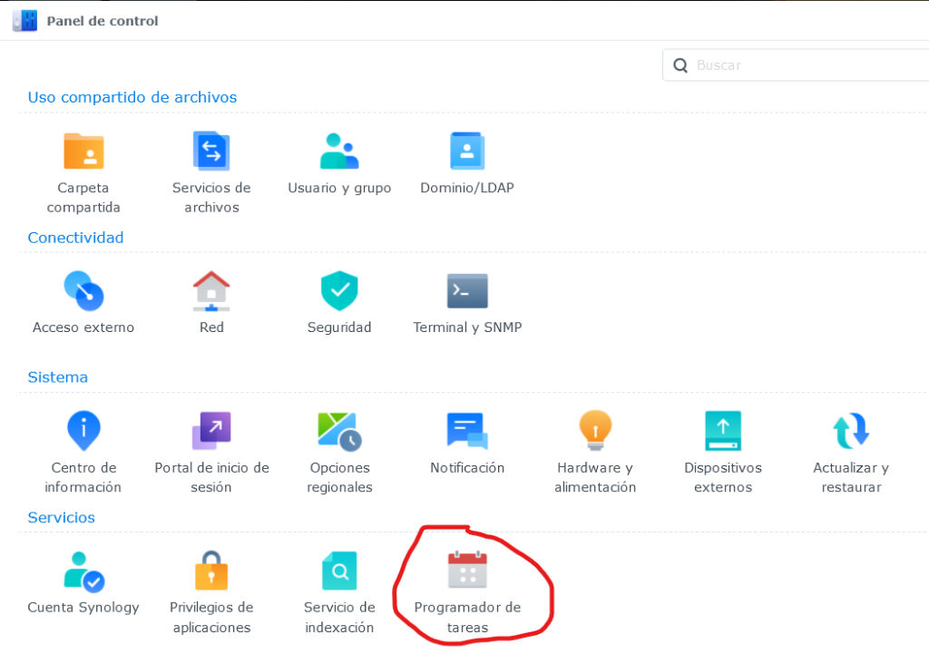Open Actualizar y restaurar

(851, 431)
